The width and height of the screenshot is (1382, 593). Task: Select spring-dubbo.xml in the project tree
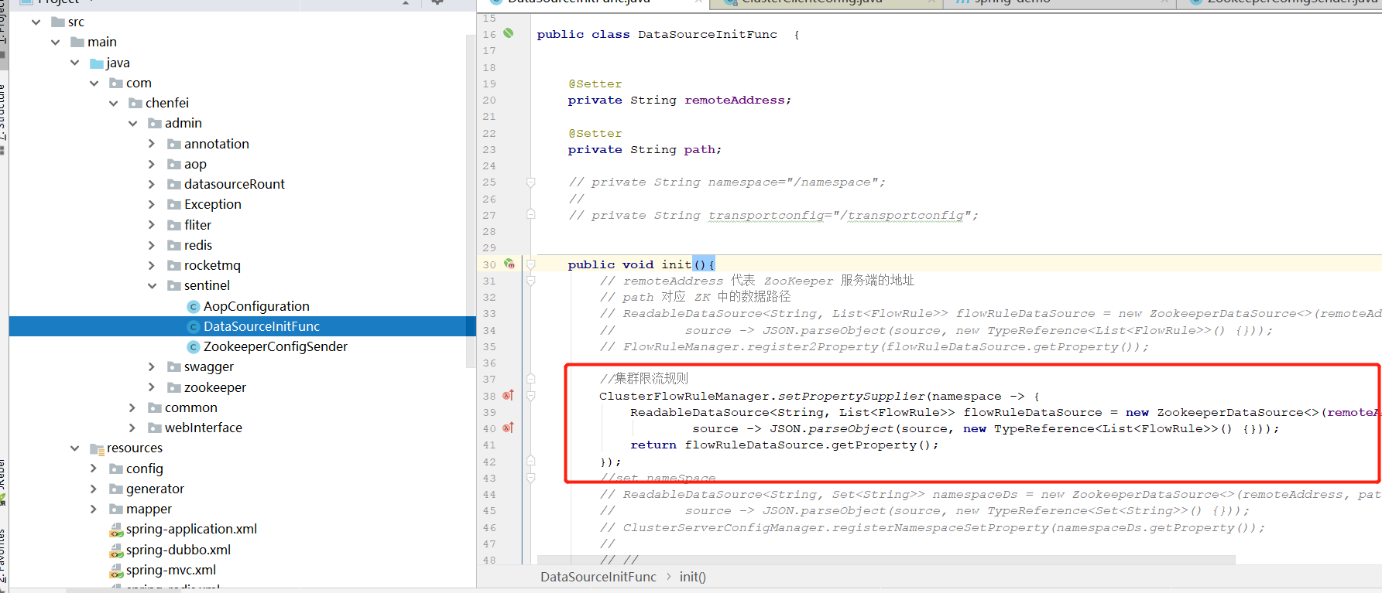(x=178, y=550)
